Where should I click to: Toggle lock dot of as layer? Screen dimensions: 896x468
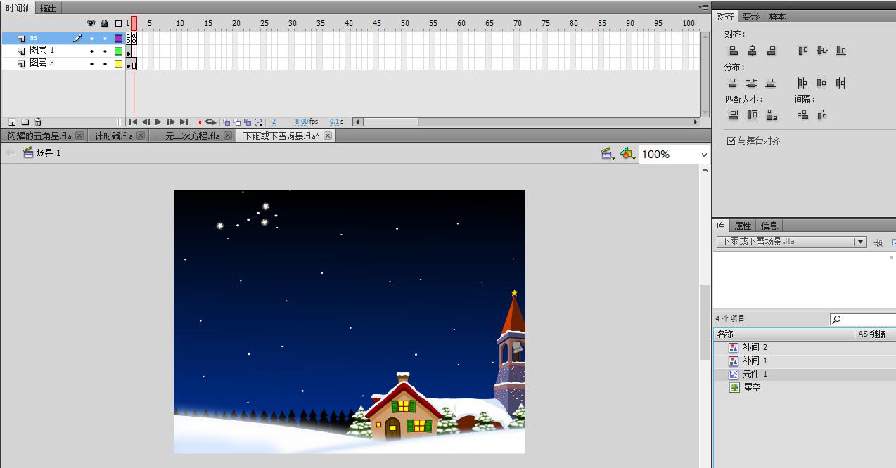coord(105,39)
